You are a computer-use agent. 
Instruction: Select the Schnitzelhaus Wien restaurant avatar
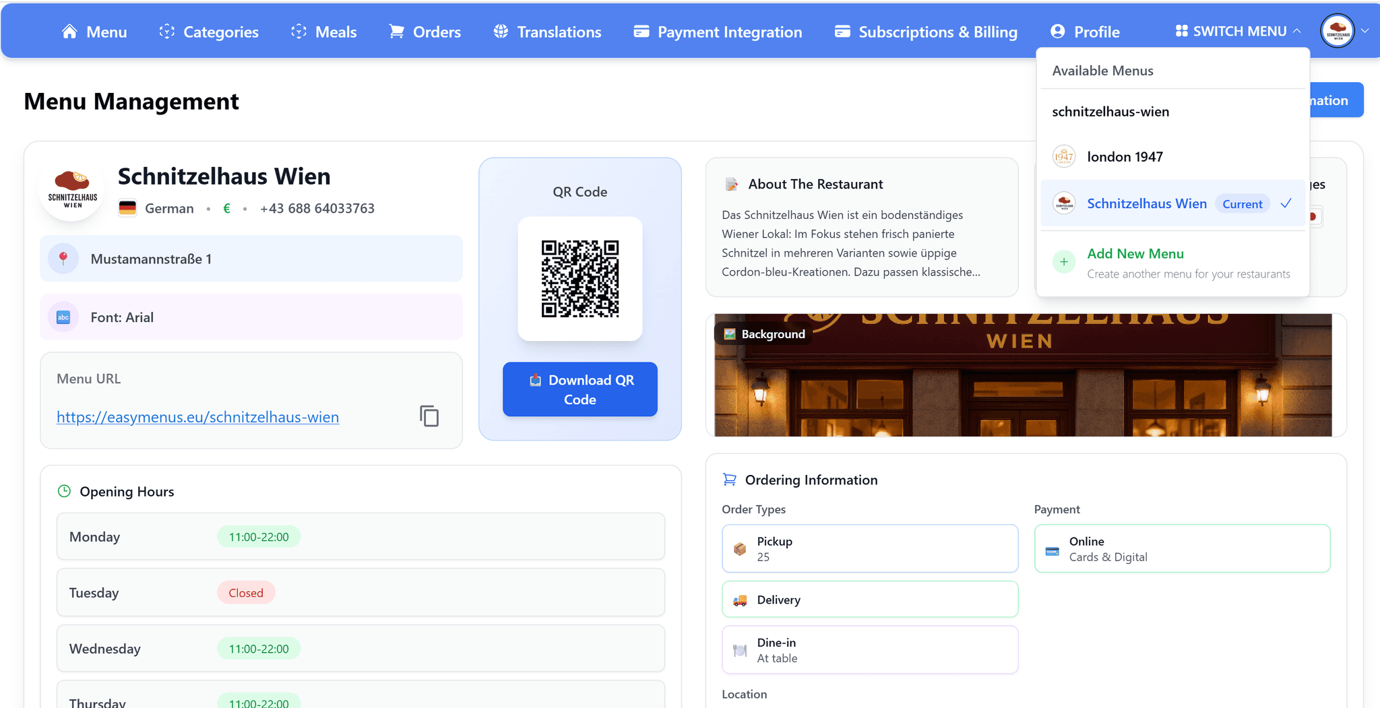coord(71,192)
